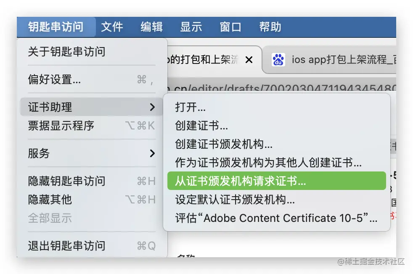Open the 文件 menu
This screenshot has height=274, width=413.
point(111,27)
